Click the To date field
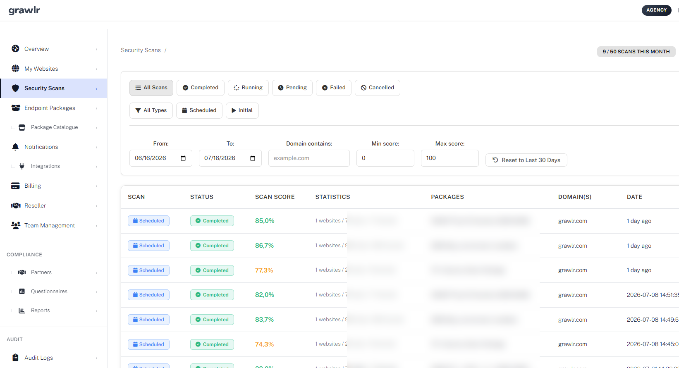Image resolution: width=679 pixels, height=368 pixels. click(230, 158)
